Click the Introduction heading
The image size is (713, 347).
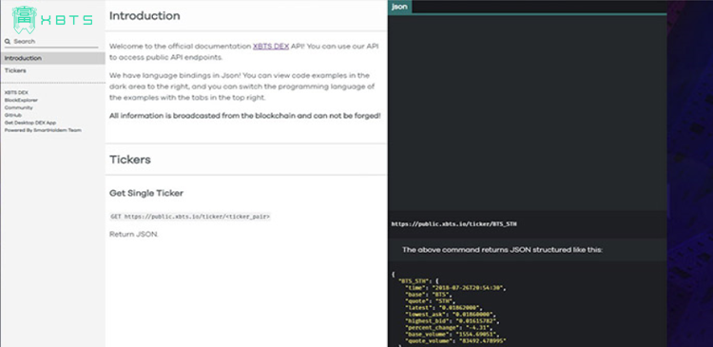pos(145,16)
